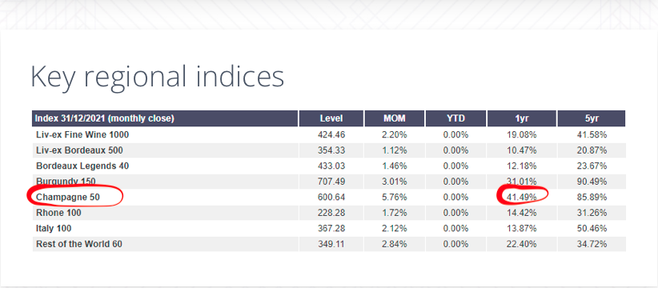This screenshot has height=288, width=658.
Task: Click the YTD column header
Action: click(455, 118)
